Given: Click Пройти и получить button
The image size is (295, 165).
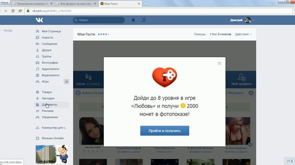Looking at the screenshot, I should click(x=165, y=131).
